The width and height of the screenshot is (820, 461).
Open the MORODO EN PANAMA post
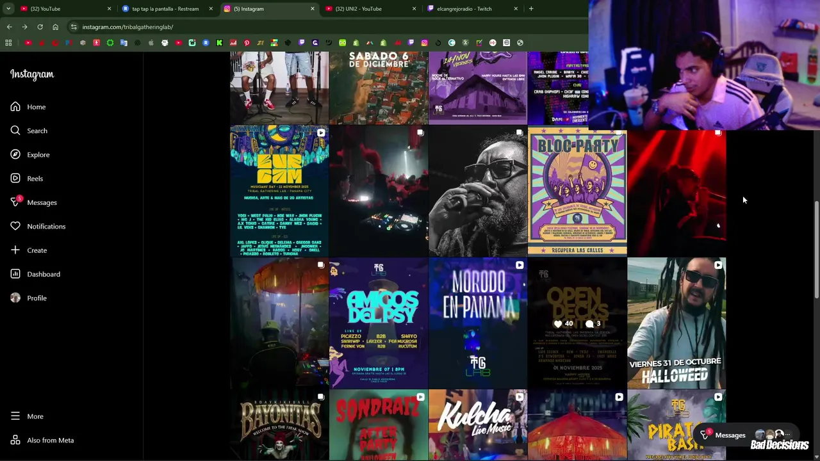coord(478,323)
